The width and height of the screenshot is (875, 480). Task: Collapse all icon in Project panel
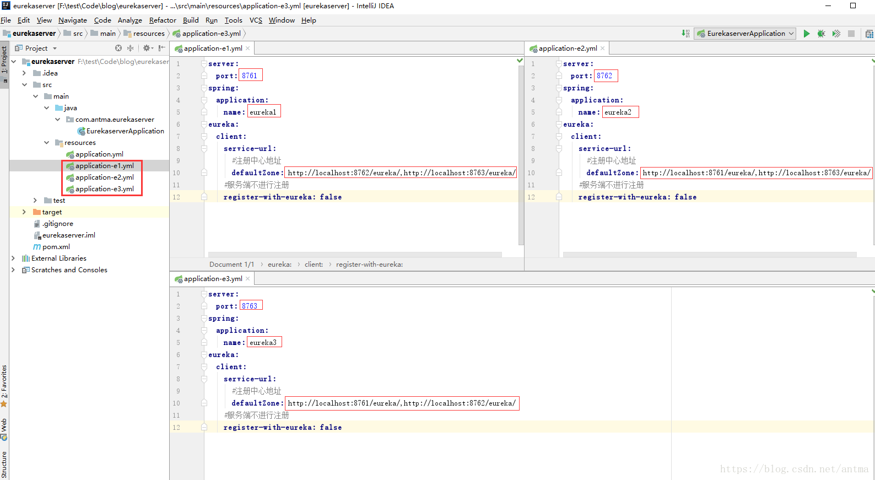(x=130, y=48)
